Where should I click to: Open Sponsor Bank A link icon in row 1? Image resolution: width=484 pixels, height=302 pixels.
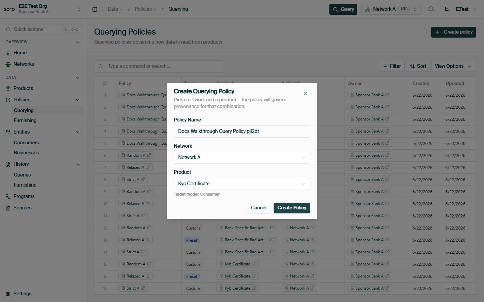pyautogui.click(x=387, y=95)
